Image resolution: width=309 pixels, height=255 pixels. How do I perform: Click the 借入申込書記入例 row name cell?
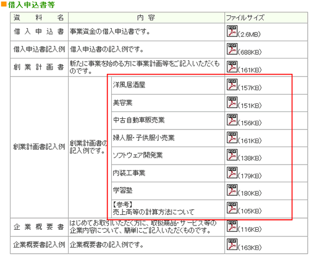(x=39, y=49)
